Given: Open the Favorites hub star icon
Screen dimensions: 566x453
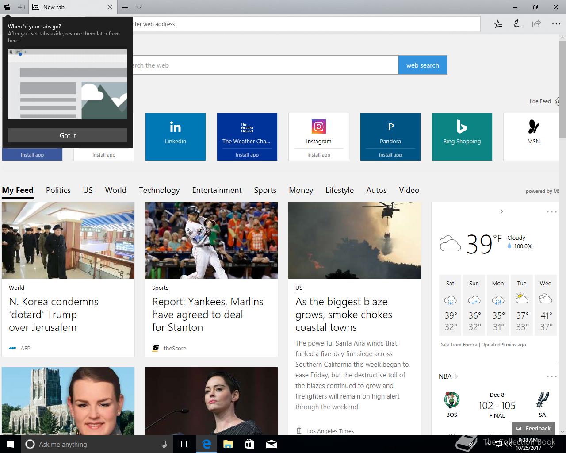Looking at the screenshot, I should (x=498, y=24).
